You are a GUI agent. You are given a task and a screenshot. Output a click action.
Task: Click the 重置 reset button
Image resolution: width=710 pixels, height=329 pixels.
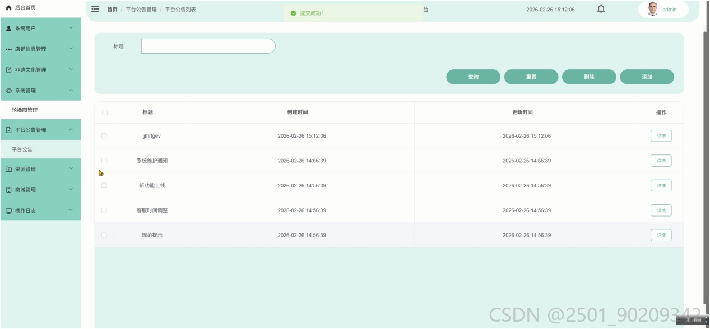pos(531,77)
